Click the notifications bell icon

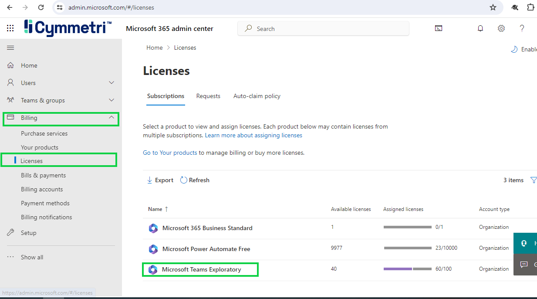point(480,28)
